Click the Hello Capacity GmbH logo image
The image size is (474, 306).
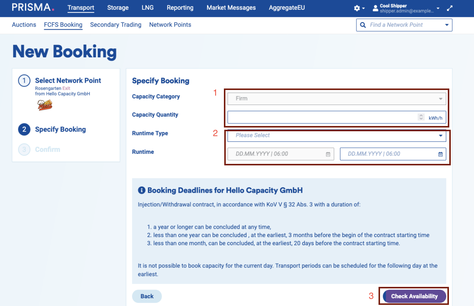45,105
